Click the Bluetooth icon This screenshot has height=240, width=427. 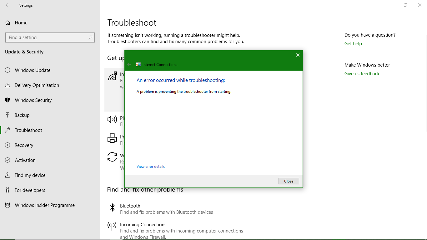click(112, 207)
